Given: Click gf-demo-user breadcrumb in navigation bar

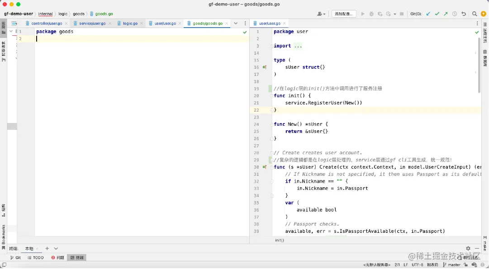Looking at the screenshot, I should point(19,14).
